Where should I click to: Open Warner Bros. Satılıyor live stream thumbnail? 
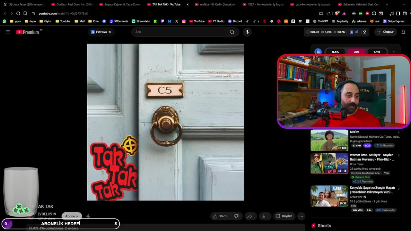click(329, 163)
